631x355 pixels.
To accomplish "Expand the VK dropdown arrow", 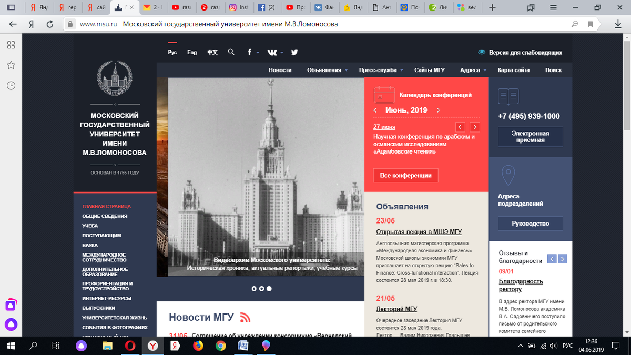I will click(282, 53).
